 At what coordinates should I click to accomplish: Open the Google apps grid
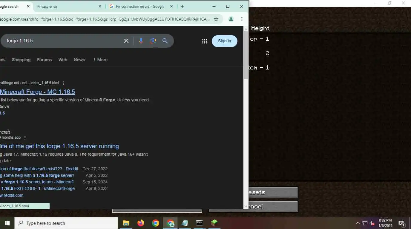[x=205, y=41]
